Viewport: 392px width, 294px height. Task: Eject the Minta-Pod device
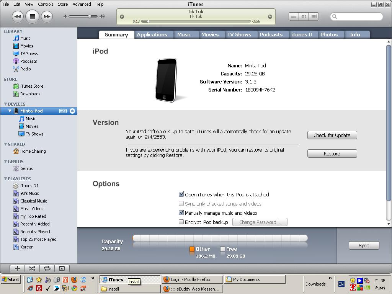click(x=72, y=111)
